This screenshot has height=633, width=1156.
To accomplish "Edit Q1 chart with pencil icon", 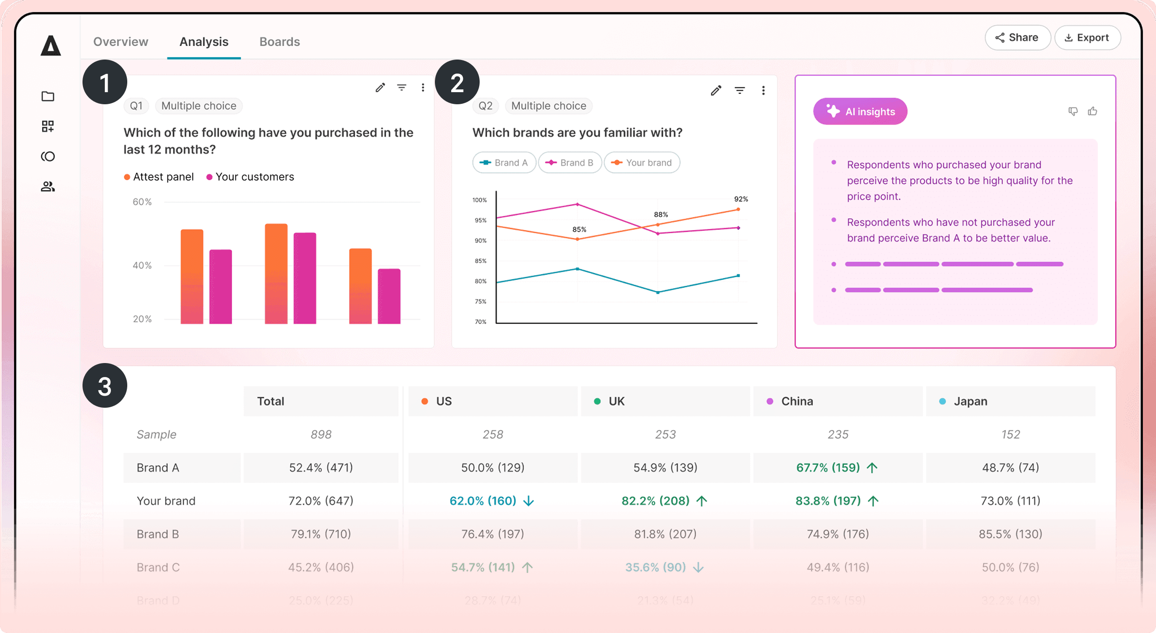I will tap(380, 88).
